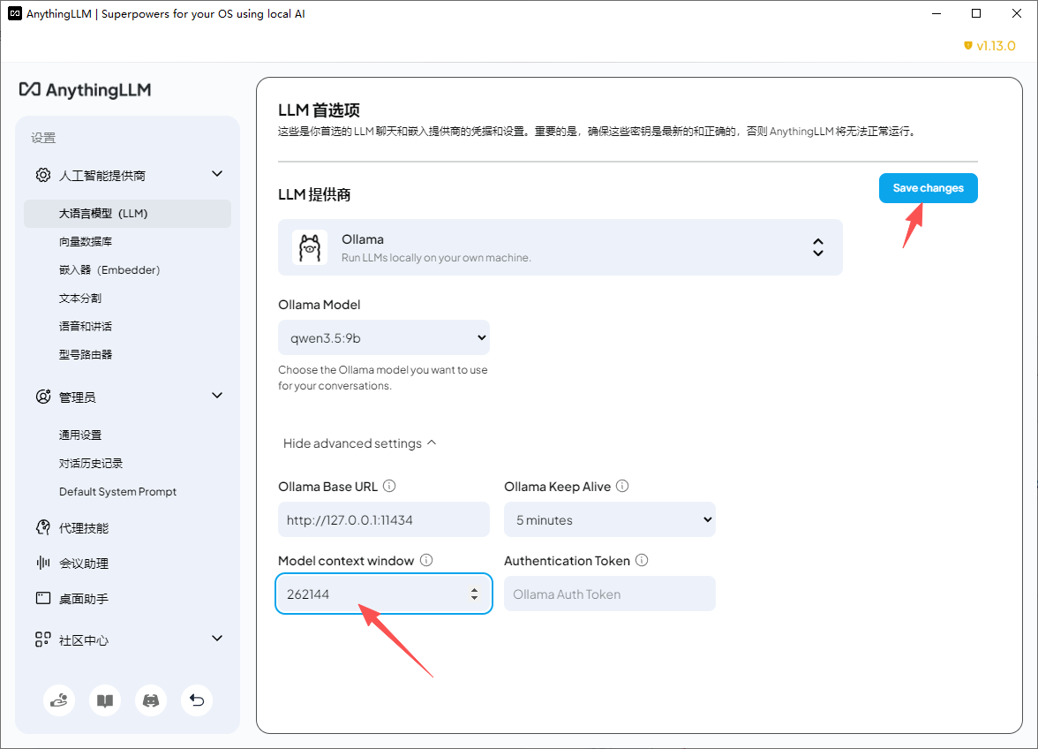Click the 设置 sidebar label
The width and height of the screenshot is (1038, 749).
coord(43,138)
